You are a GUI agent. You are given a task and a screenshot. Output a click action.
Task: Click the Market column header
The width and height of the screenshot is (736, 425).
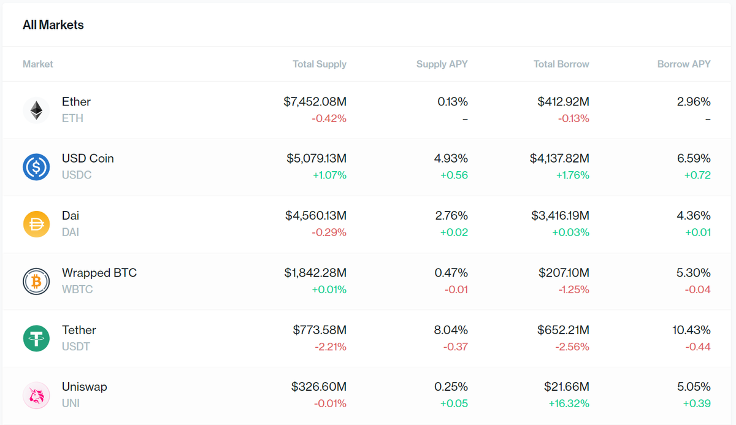37,64
